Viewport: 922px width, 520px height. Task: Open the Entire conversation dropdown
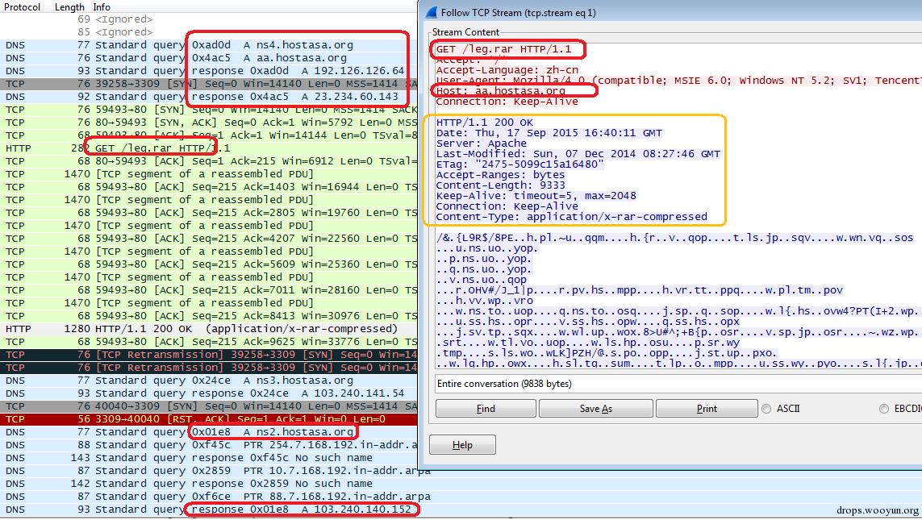pos(678,384)
